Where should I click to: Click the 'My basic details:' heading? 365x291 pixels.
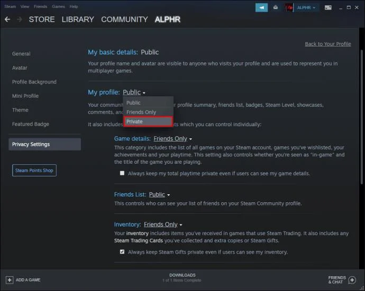point(113,52)
